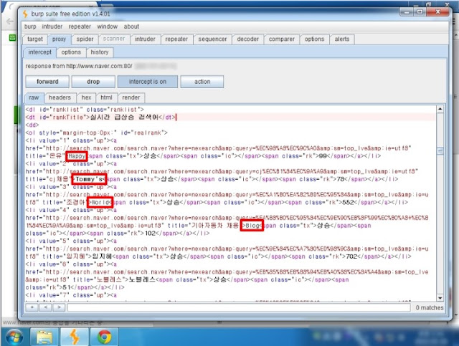Open Chrome from the taskbar
The height and width of the screenshot is (346, 459).
(x=104, y=337)
